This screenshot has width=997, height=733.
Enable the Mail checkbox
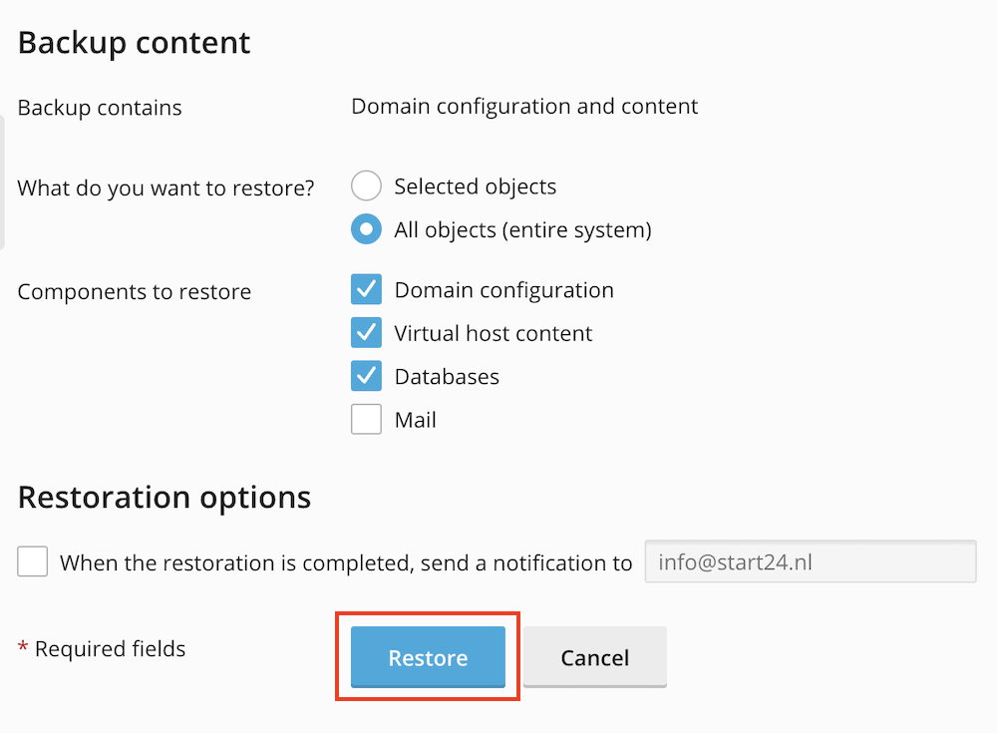point(366,420)
